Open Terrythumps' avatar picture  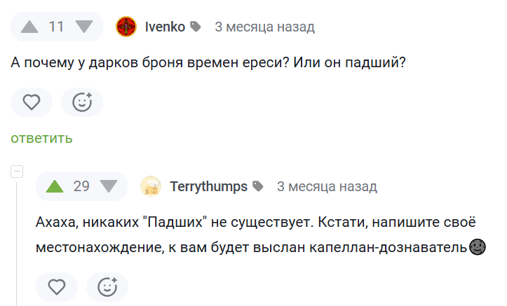point(151,186)
